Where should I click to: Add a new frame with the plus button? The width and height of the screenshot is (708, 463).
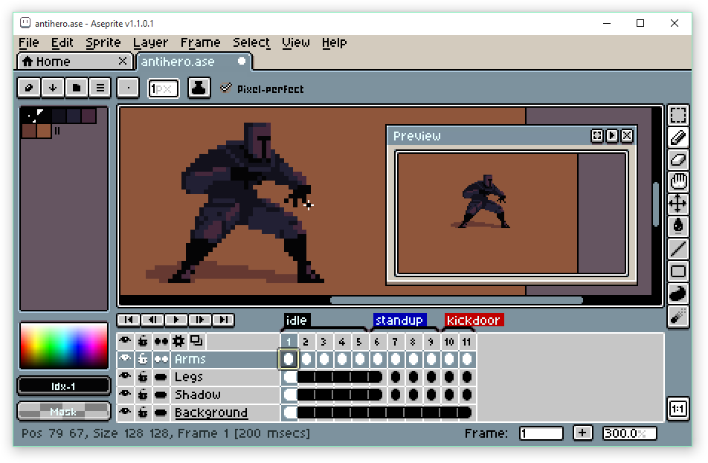pos(582,433)
